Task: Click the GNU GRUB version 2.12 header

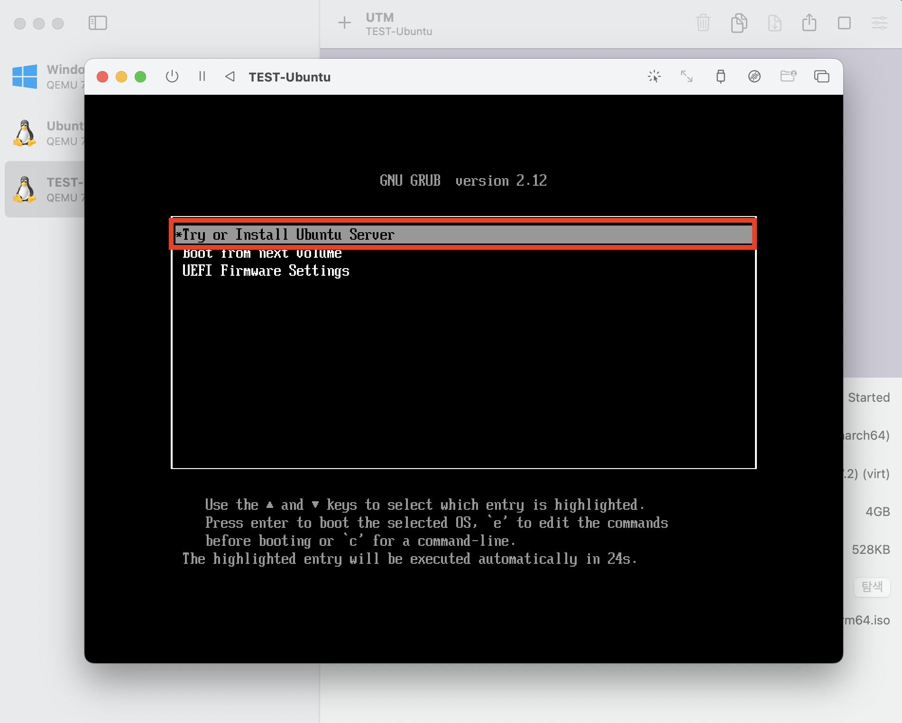Action: (x=463, y=181)
